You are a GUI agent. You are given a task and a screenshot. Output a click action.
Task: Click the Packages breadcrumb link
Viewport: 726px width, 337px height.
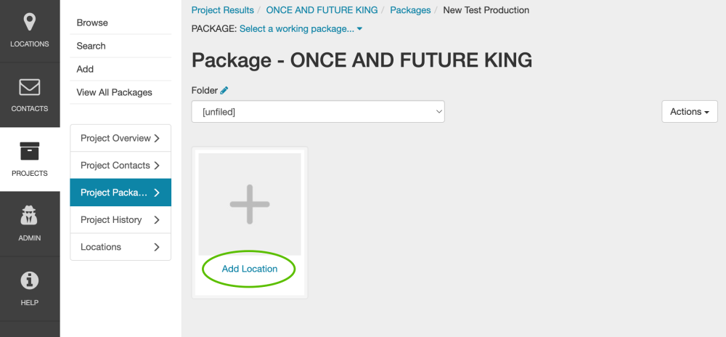point(410,10)
